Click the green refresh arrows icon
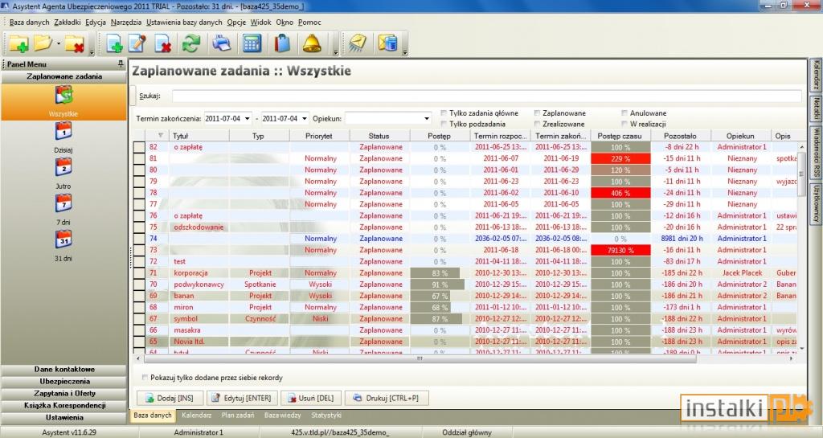823x438 pixels. (191, 44)
